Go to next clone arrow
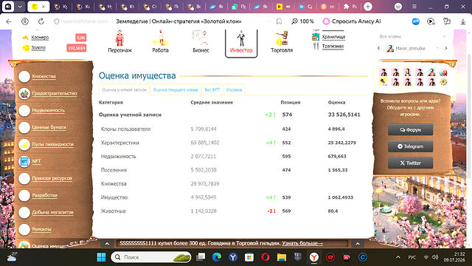Image resolution: width=472 pixels, height=266 pixels. click(x=446, y=48)
